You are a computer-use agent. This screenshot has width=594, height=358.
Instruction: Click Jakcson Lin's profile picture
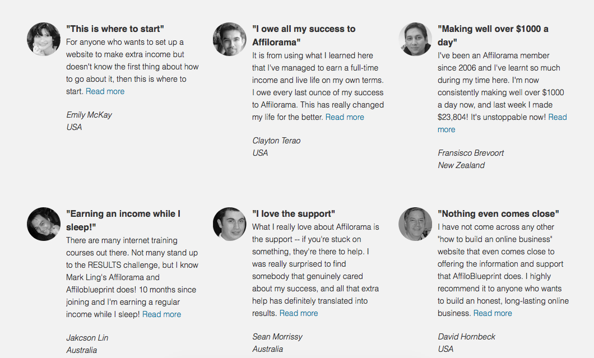[44, 224]
